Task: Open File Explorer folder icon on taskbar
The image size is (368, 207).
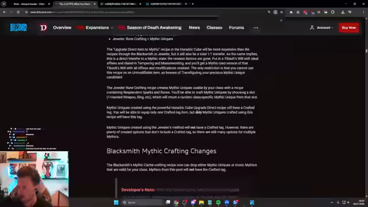Action: pos(201,202)
